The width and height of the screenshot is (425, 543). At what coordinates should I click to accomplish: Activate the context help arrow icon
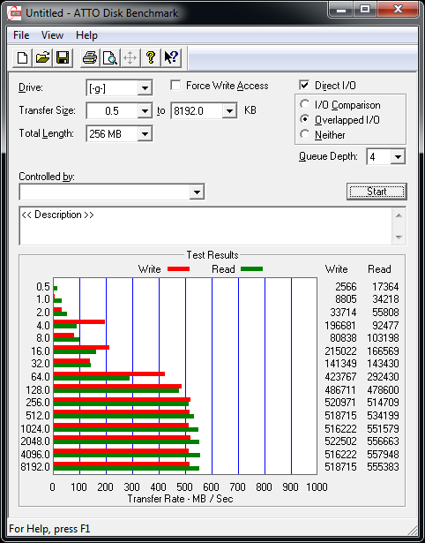pos(171,57)
